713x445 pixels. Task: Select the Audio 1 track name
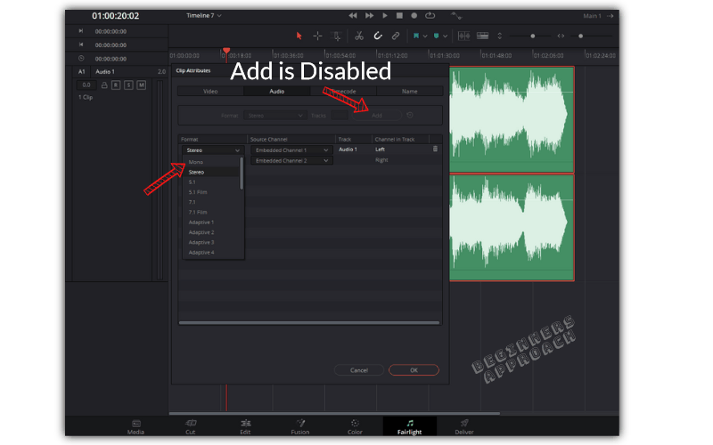point(105,72)
